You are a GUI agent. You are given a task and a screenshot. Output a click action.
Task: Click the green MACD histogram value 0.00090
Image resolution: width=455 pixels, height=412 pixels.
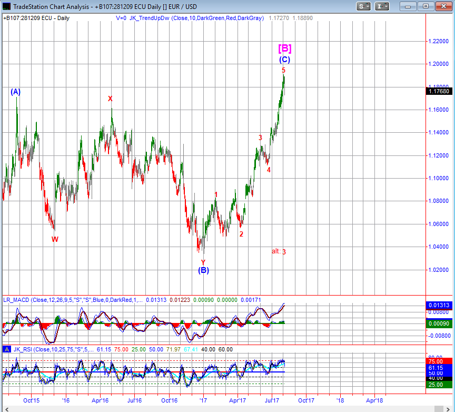tap(439, 323)
